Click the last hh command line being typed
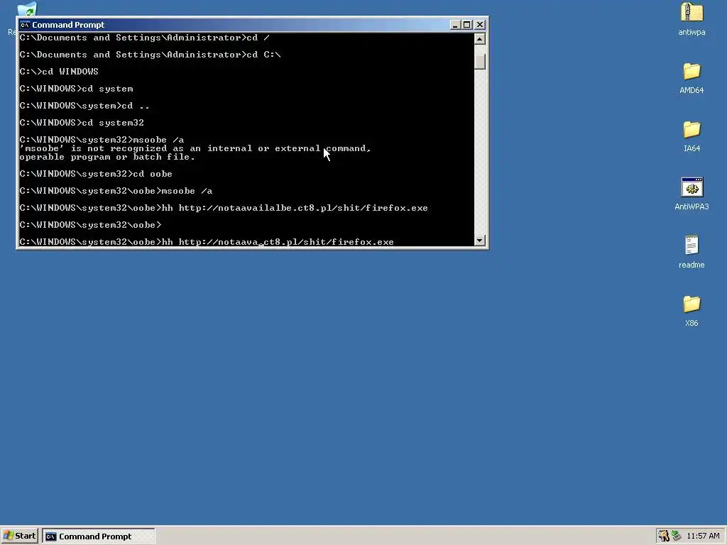 point(207,242)
